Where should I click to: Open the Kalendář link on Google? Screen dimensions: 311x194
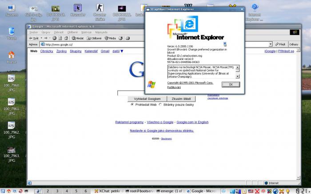(x=91, y=51)
